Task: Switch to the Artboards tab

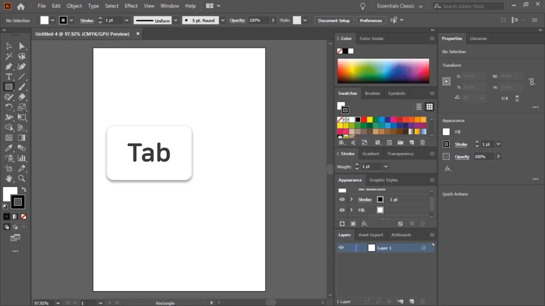Action: (401, 235)
